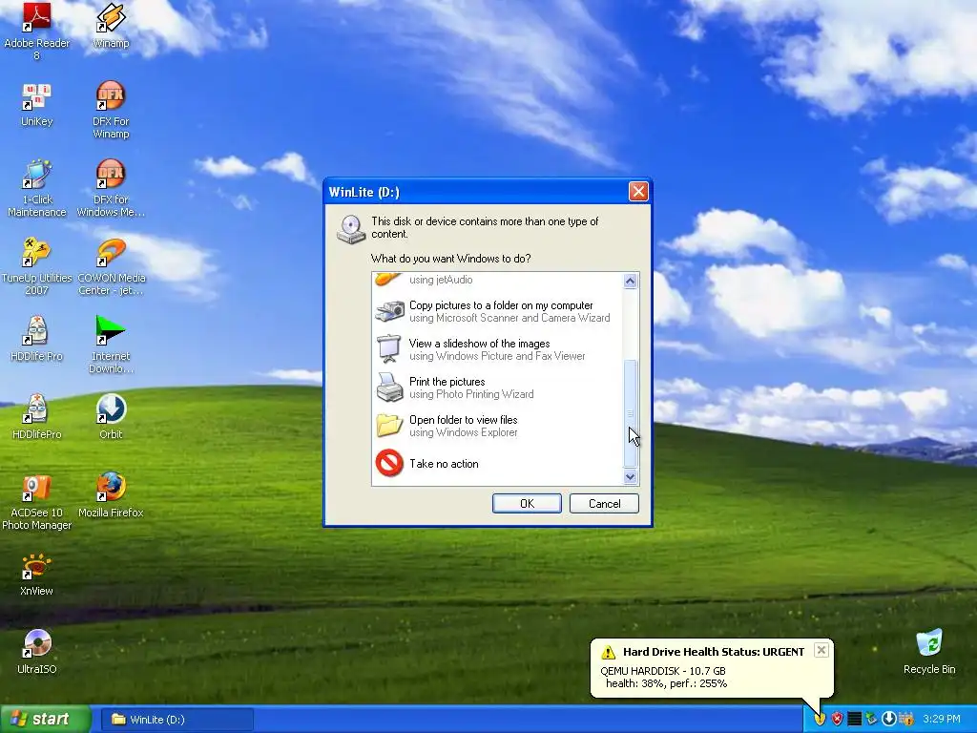Image resolution: width=977 pixels, height=733 pixels.
Task: Choose Open folder to view files
Action: tap(497, 426)
